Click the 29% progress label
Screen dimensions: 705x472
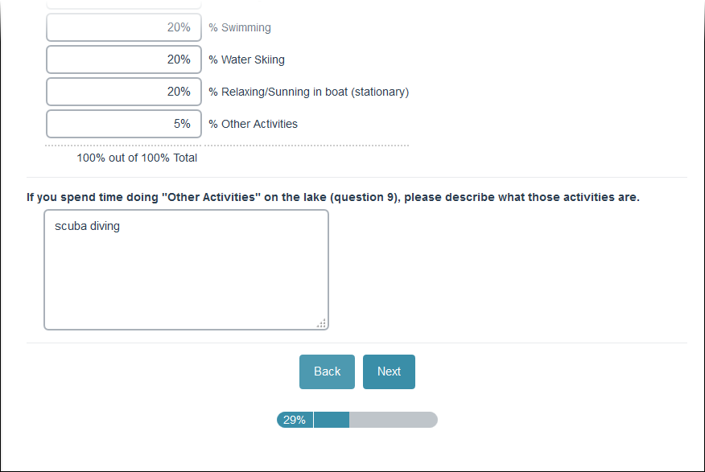(295, 420)
